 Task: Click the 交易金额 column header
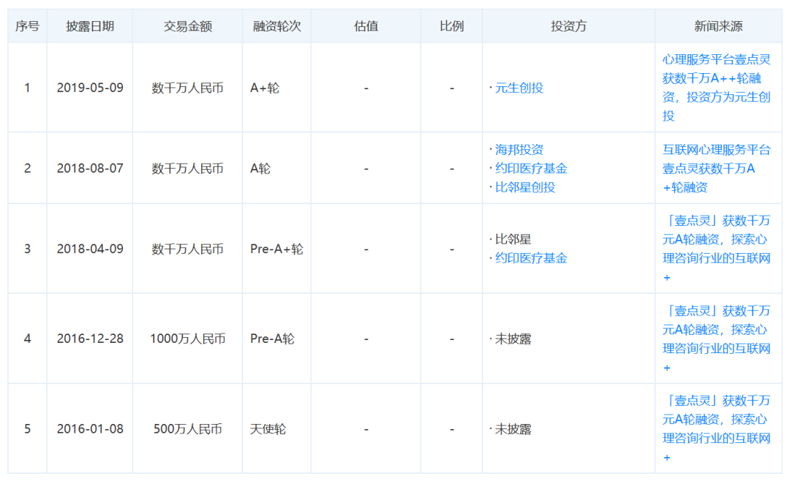(x=187, y=26)
